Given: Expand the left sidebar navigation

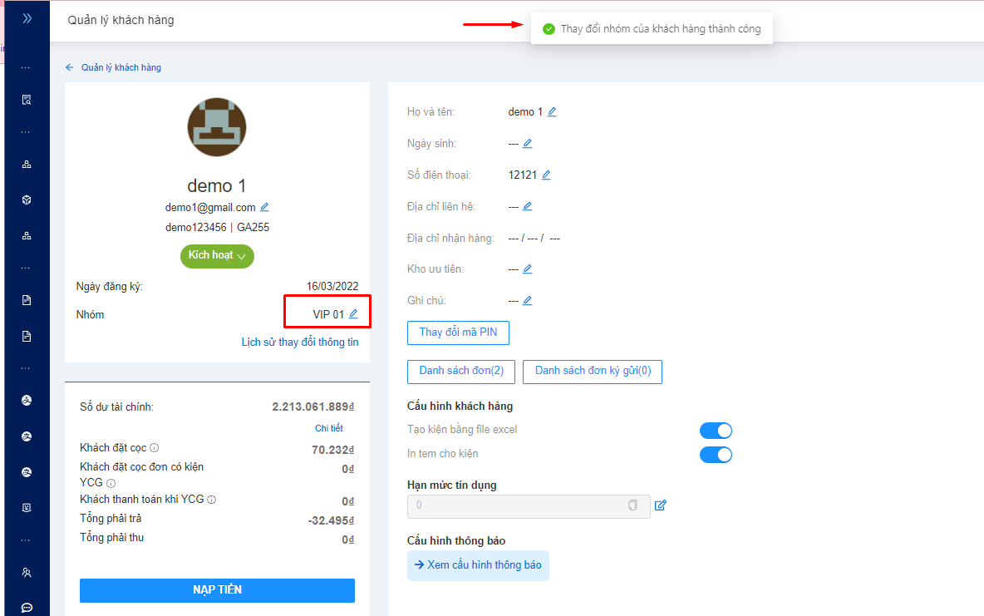Looking at the screenshot, I should point(27,17).
